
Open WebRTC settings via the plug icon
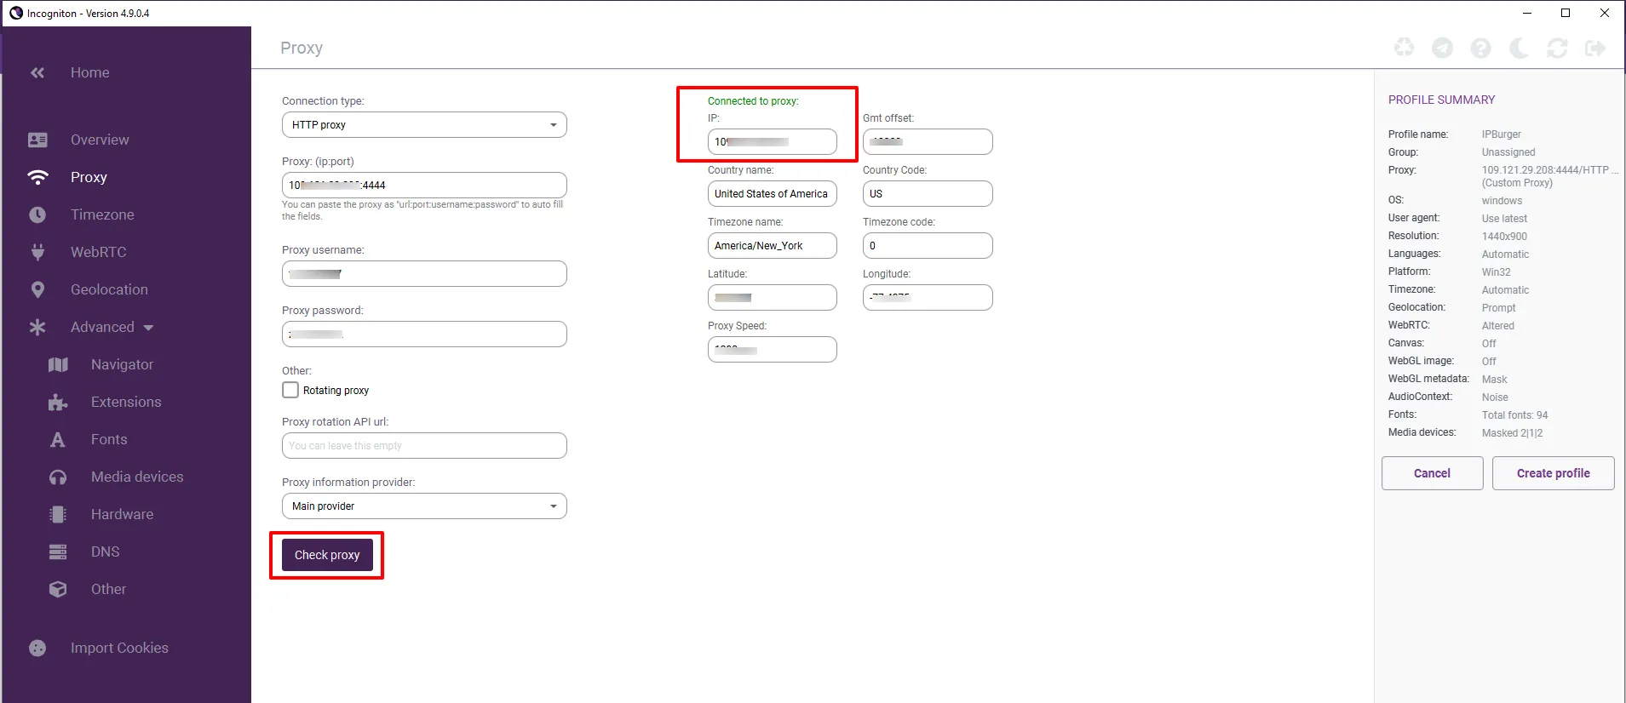37,252
